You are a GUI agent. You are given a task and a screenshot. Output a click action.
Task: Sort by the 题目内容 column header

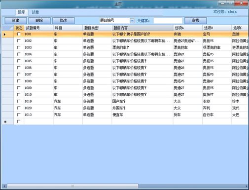point(142,28)
